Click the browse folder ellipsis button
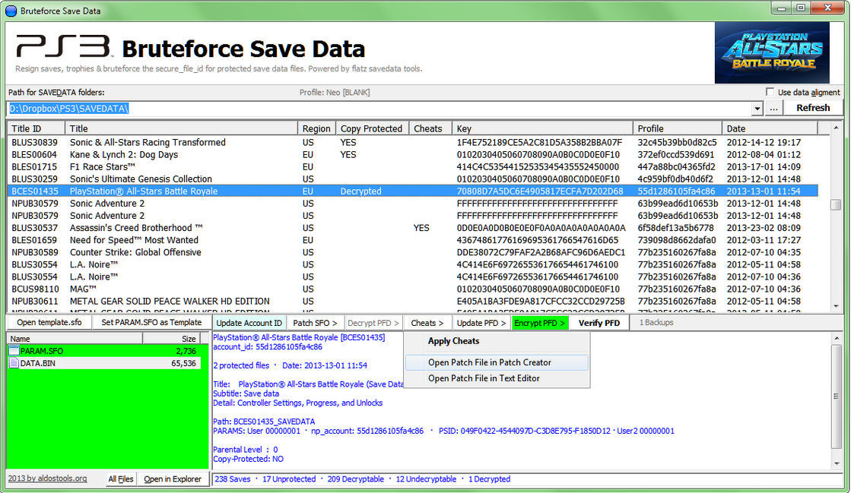Viewport: 851px width, 493px height. pyautogui.click(x=773, y=109)
